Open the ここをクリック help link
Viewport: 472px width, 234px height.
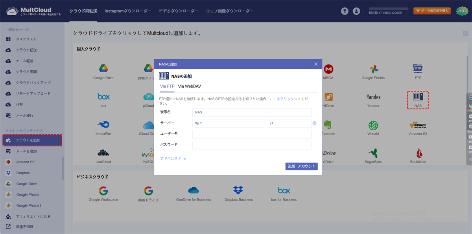pyautogui.click(x=282, y=99)
